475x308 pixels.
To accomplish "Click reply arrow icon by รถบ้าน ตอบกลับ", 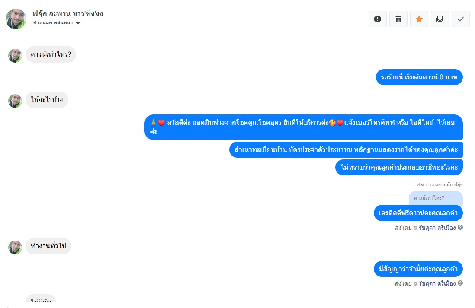I will pos(419,184).
